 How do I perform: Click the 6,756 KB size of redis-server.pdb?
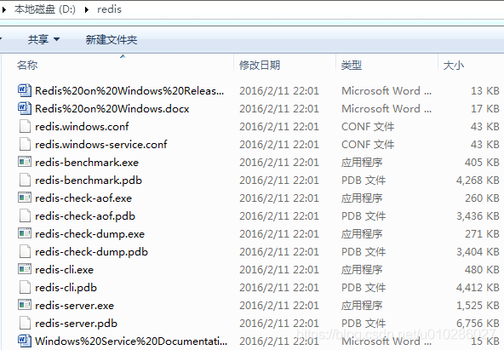[x=478, y=324]
